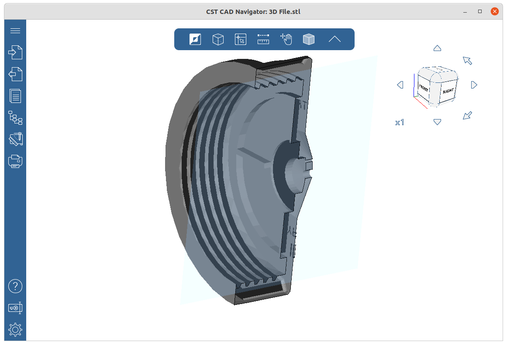The width and height of the screenshot is (507, 345).
Task: Click the x1 zoom scale indicator
Action: (400, 123)
